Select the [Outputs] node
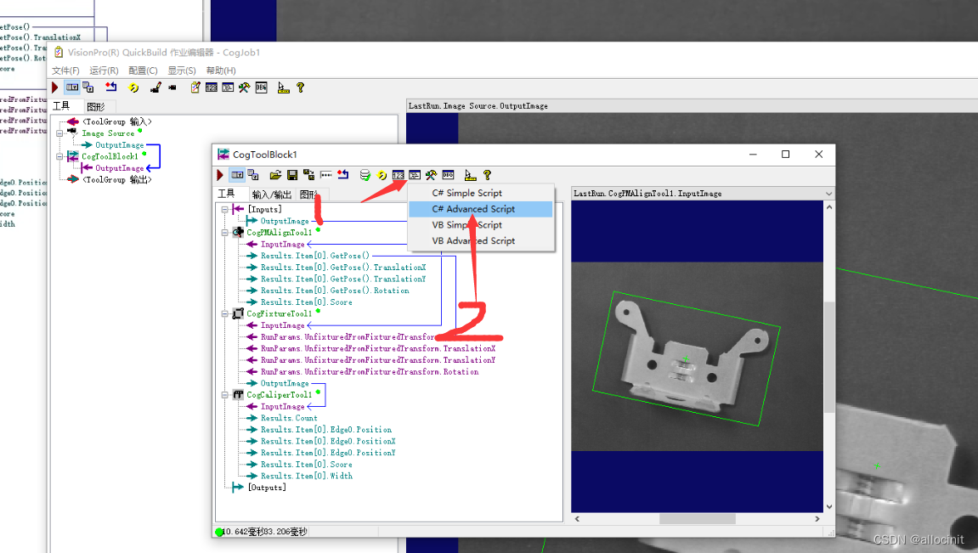Image resolution: width=978 pixels, height=553 pixels. pos(267,488)
